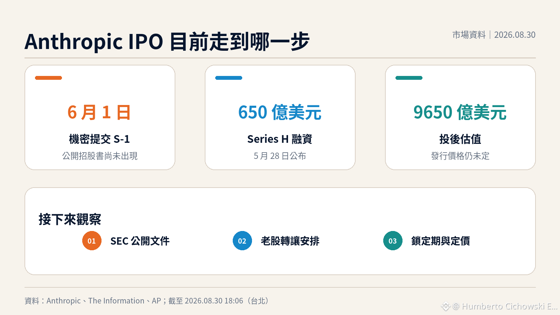The width and height of the screenshot is (560, 315).
Task: Click the "市場資料" label in the header
Action: click(x=469, y=35)
